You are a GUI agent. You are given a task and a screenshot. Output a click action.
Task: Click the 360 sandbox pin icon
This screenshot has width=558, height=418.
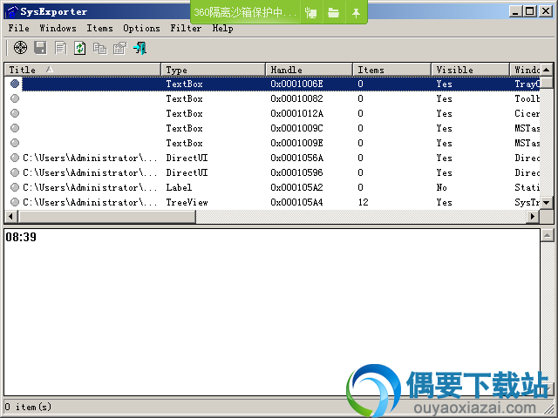click(x=356, y=13)
